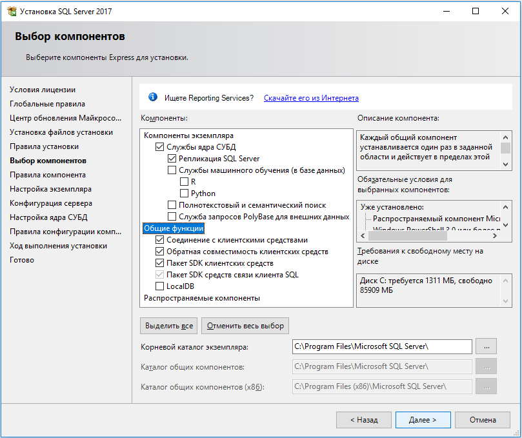522x438 pixels.
Task: Click the Уже установлено prerequisites heading
Action: (x=392, y=207)
